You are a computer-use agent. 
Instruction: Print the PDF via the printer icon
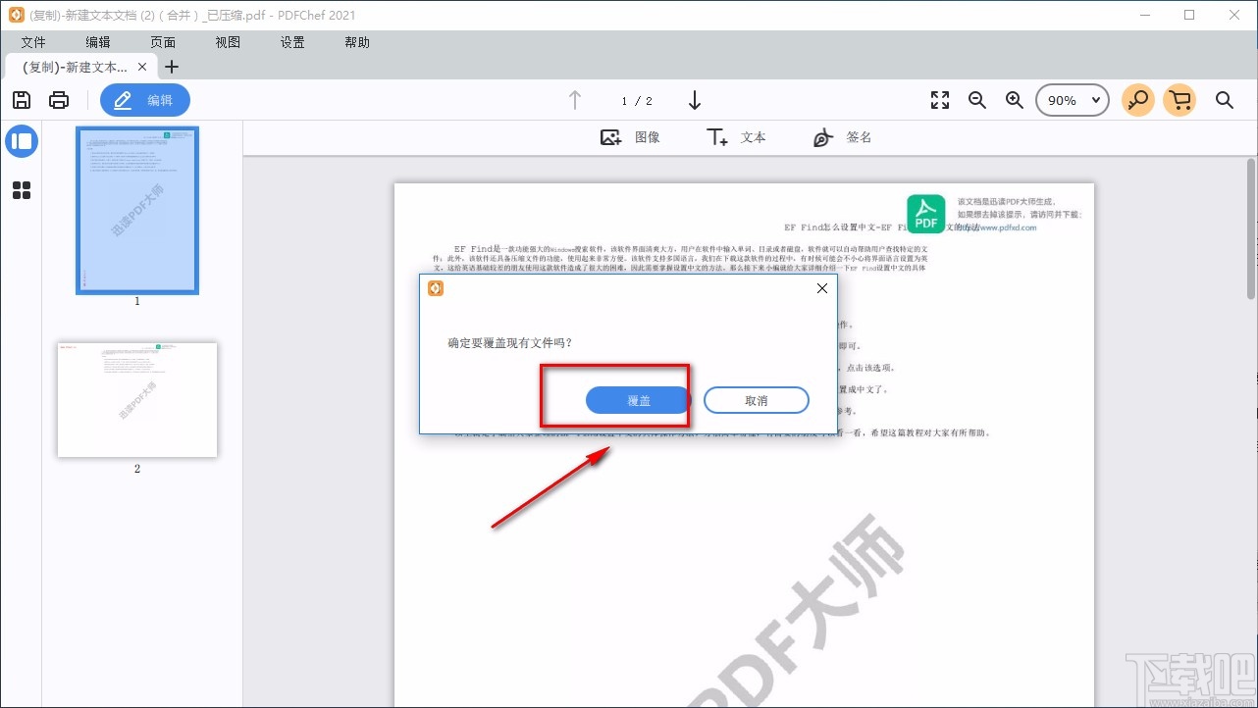tap(58, 99)
